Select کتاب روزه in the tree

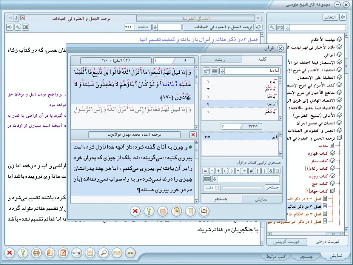coord(319,176)
